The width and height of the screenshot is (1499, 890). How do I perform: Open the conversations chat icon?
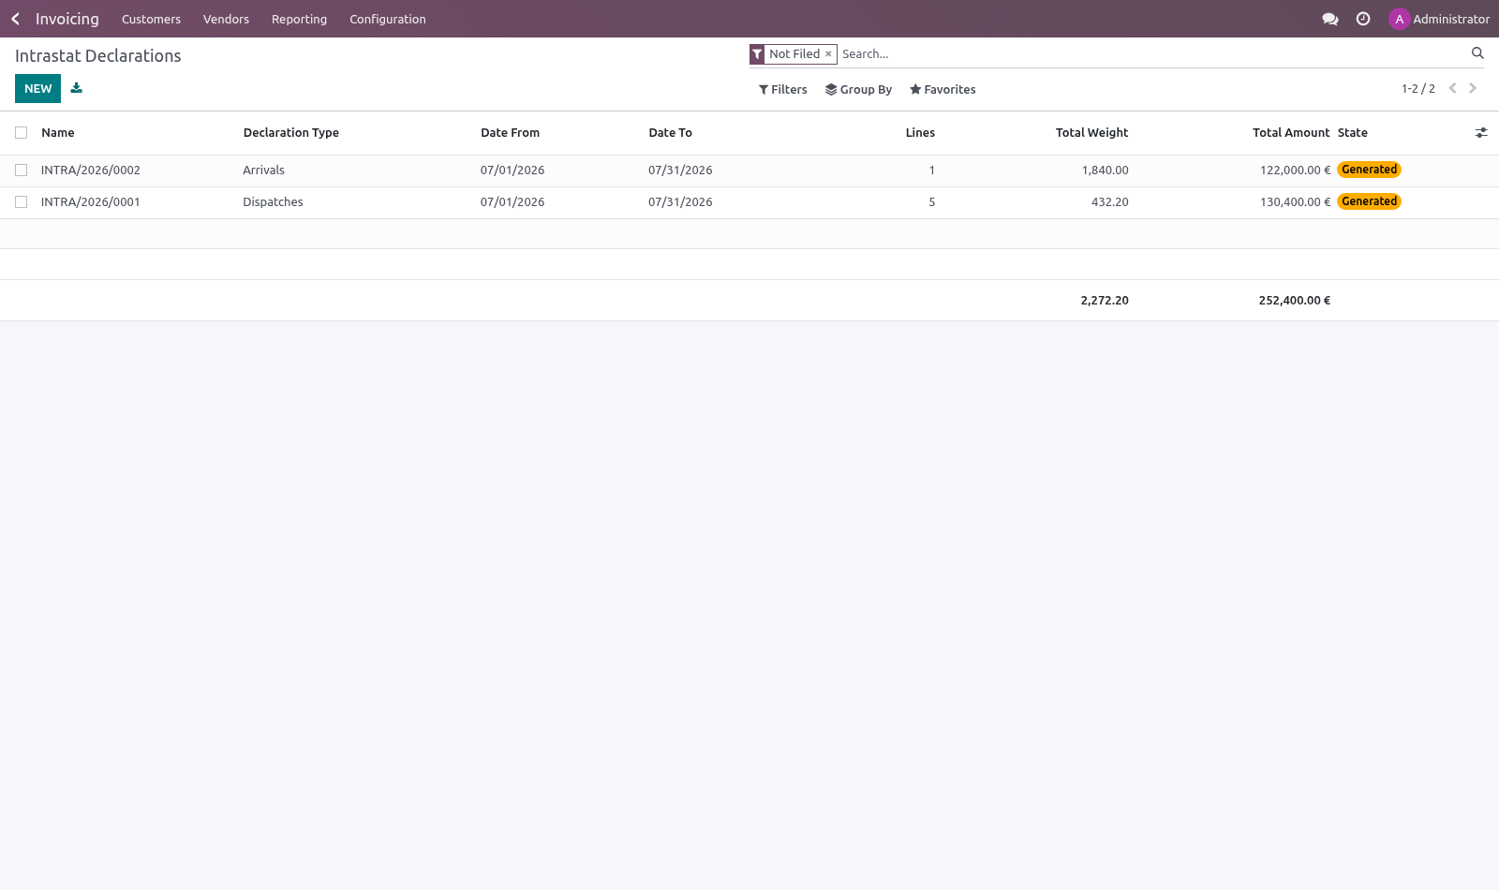point(1329,19)
